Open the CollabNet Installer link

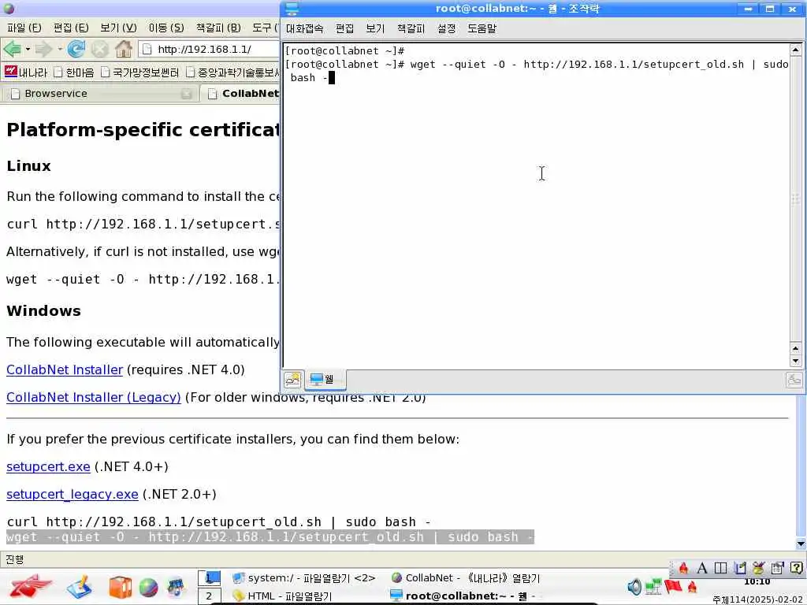65,370
